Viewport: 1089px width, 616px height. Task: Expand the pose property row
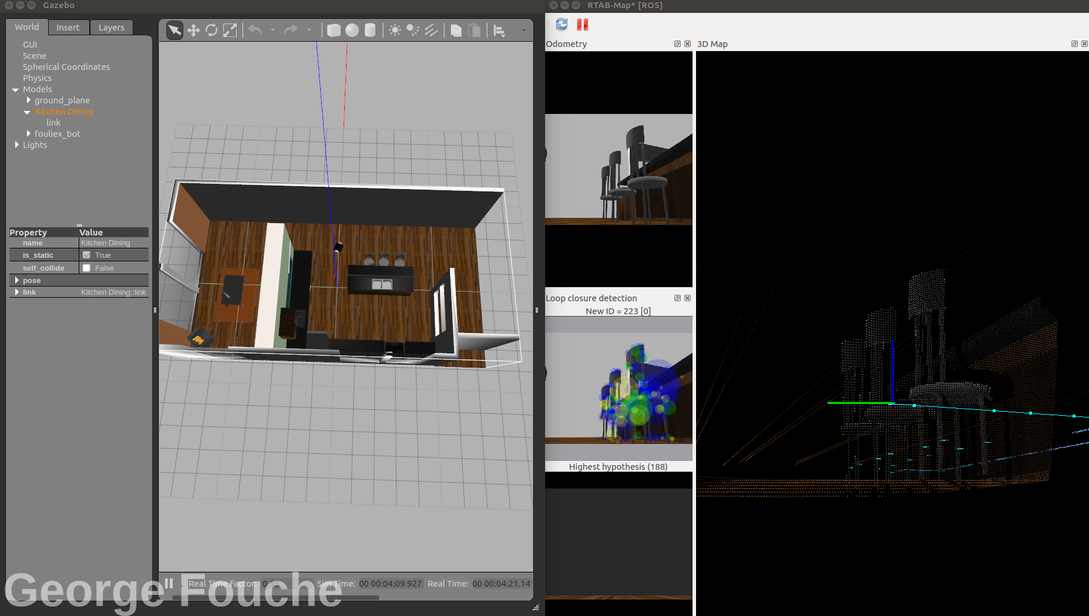[16, 280]
